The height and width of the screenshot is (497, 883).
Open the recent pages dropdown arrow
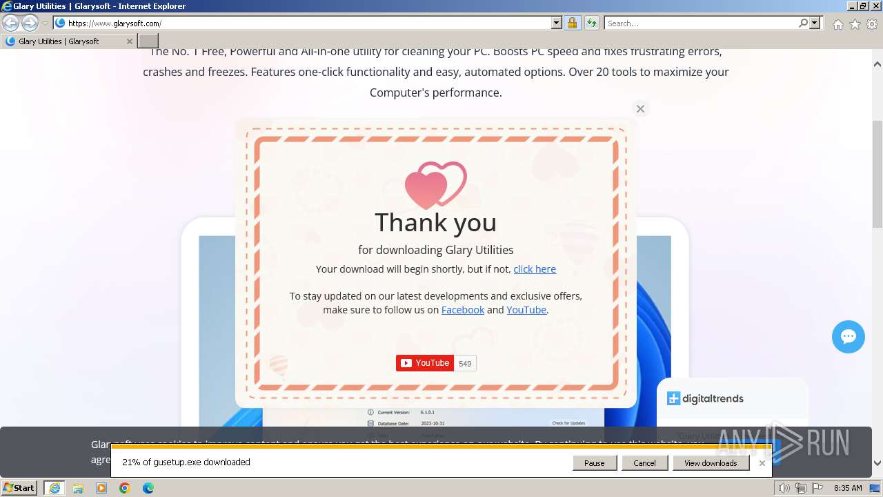[45, 23]
